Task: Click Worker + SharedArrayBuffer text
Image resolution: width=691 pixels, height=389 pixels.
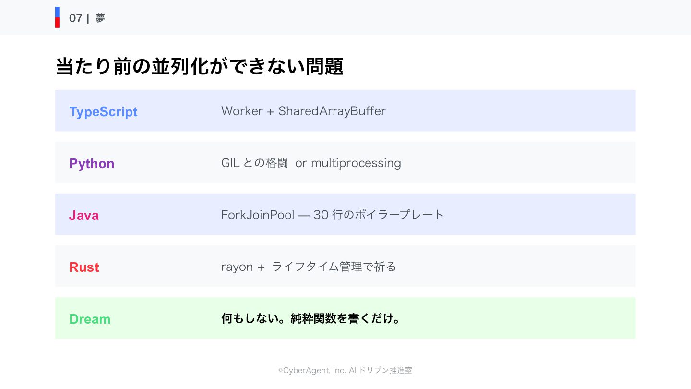Action: click(x=303, y=111)
